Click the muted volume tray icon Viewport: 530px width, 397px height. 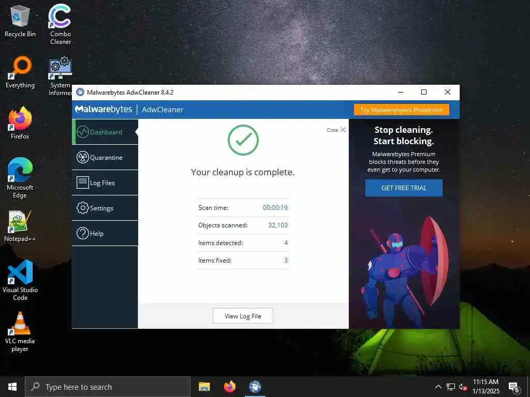coord(463,387)
